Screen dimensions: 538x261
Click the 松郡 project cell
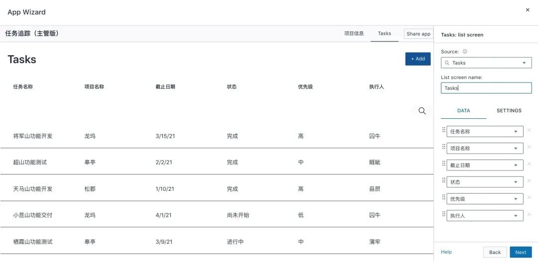click(x=90, y=189)
